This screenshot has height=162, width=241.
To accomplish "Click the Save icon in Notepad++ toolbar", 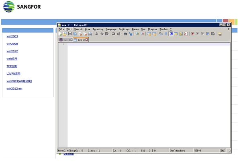I will coord(69,34).
